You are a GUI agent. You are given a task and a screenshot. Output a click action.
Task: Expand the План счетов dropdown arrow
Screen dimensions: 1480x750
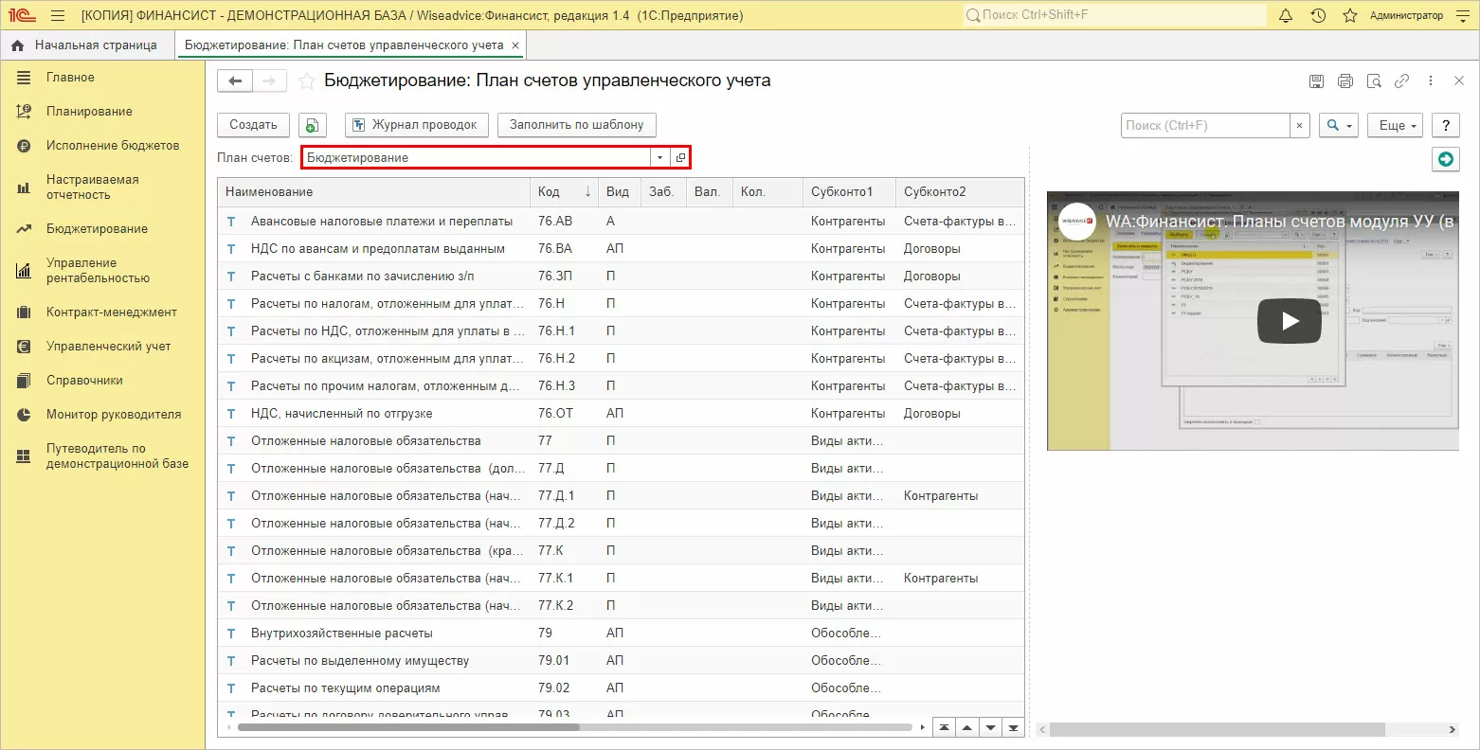point(659,158)
